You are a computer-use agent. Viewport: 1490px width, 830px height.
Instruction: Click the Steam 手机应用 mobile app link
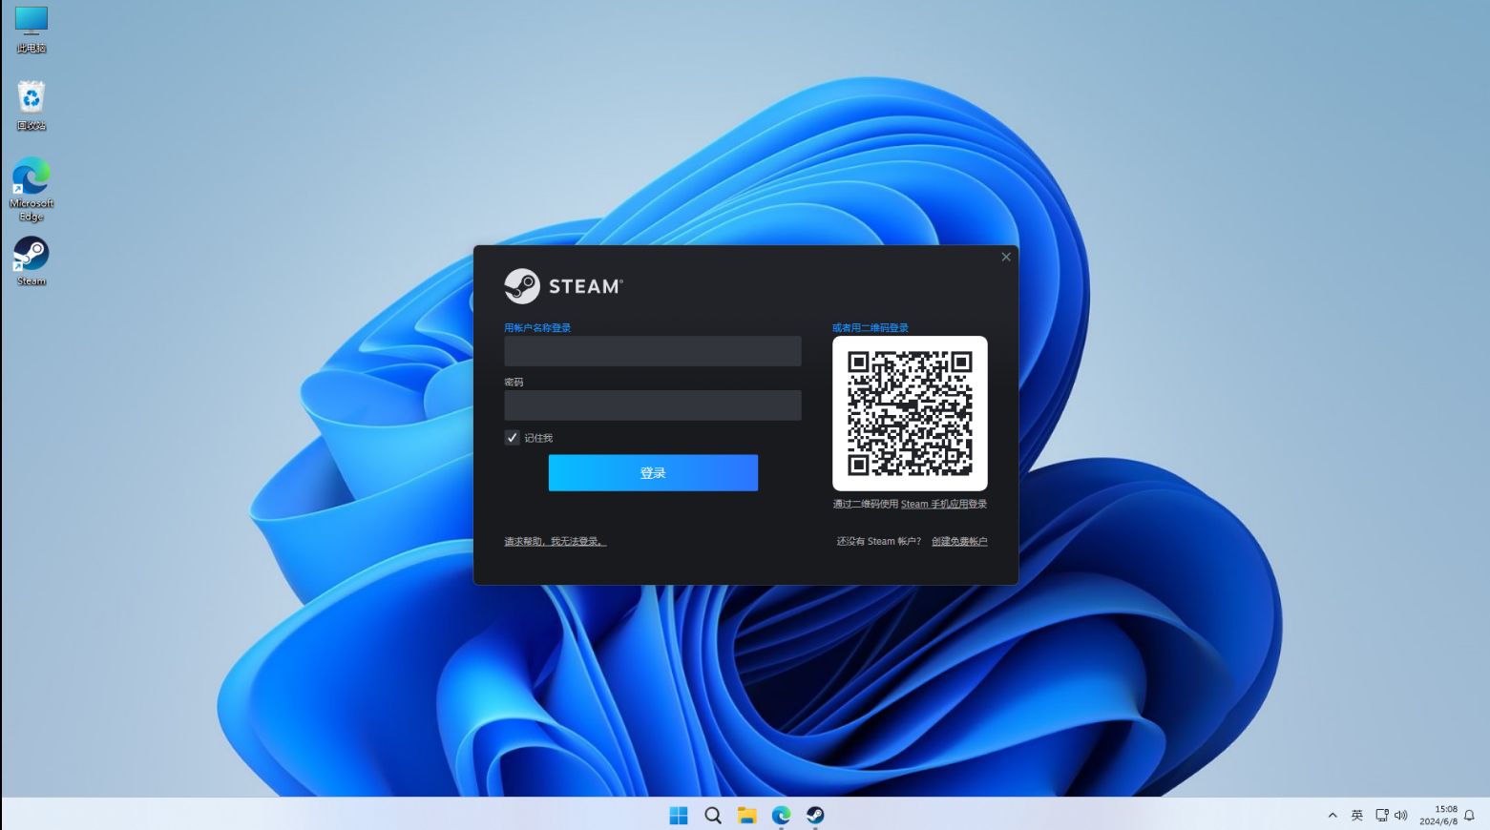tap(934, 505)
